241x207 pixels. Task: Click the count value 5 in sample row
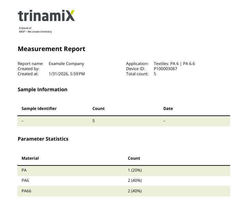[94, 121]
